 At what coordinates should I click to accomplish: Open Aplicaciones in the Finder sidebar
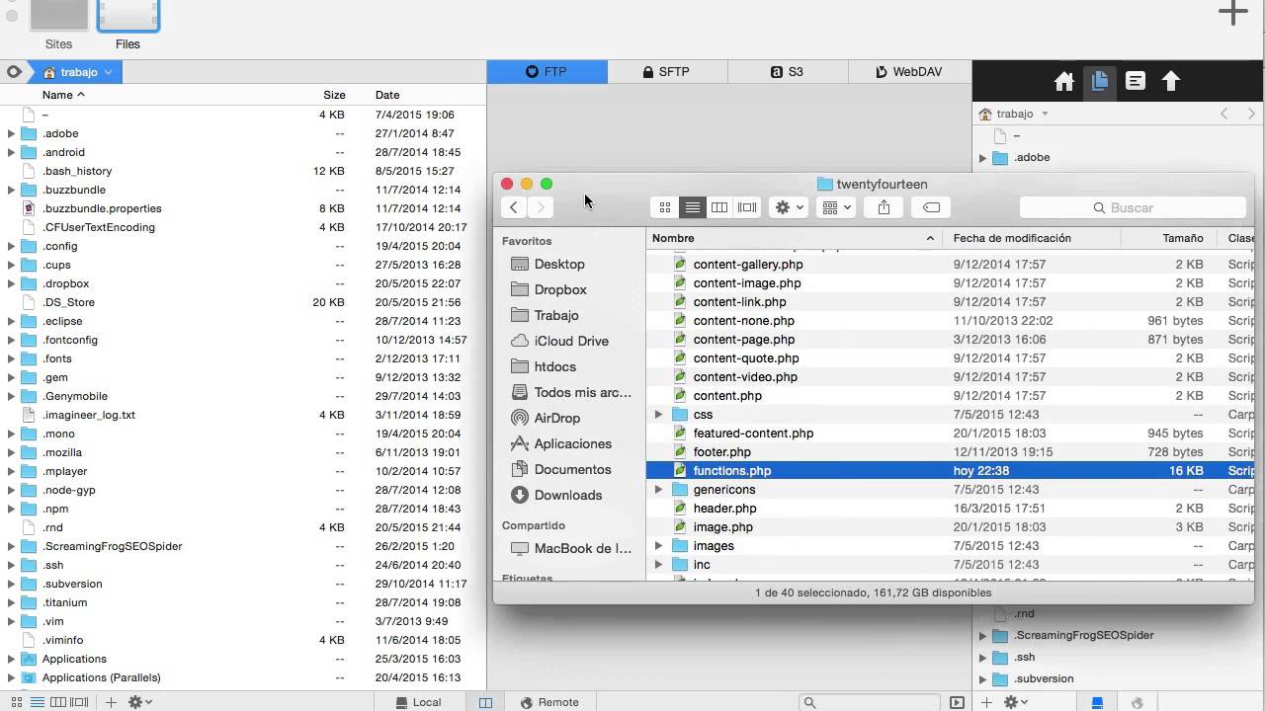[572, 443]
